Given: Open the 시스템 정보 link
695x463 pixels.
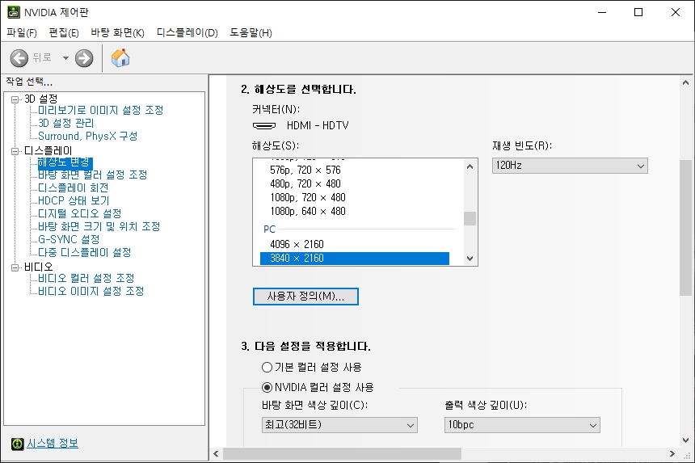Looking at the screenshot, I should tap(53, 443).
